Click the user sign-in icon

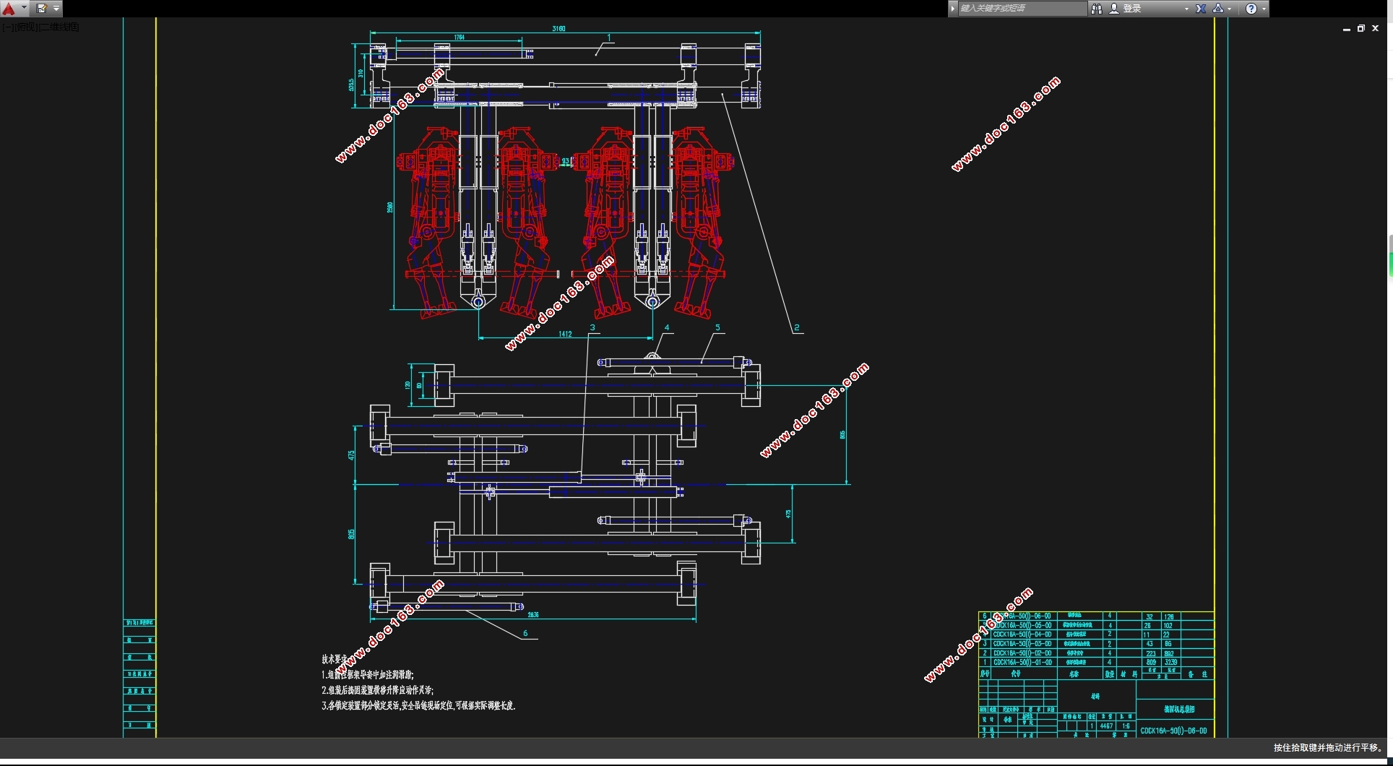[1114, 9]
